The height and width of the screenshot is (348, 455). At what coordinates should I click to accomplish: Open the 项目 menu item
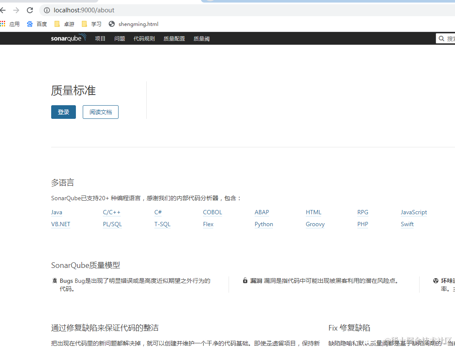100,38
